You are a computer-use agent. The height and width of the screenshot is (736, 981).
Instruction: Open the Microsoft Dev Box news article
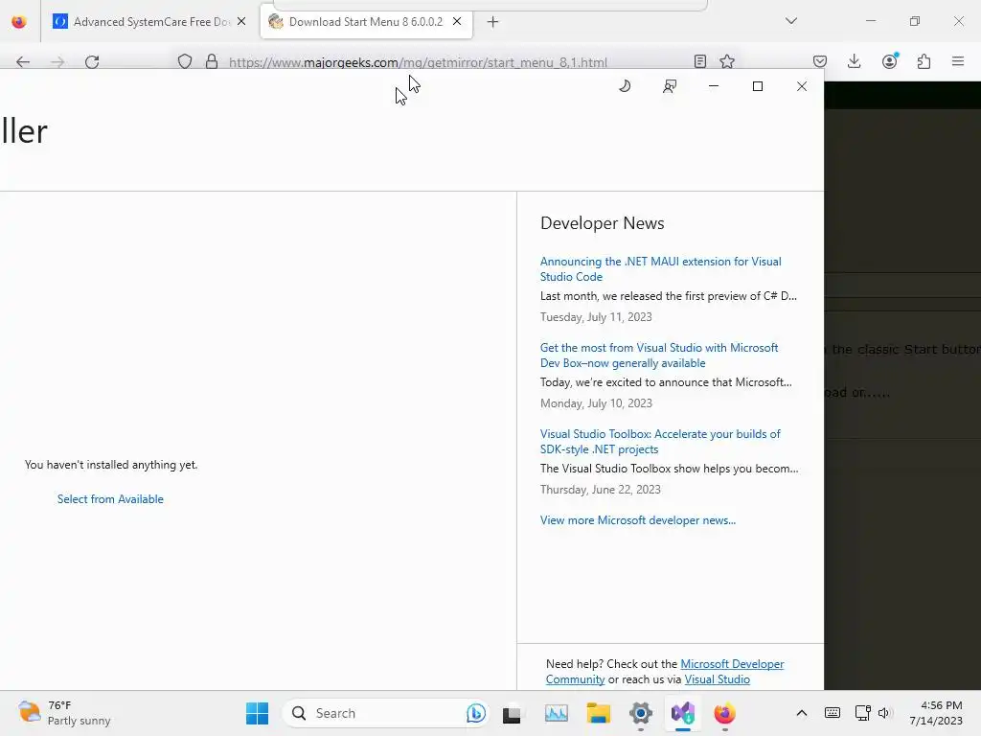(x=659, y=356)
